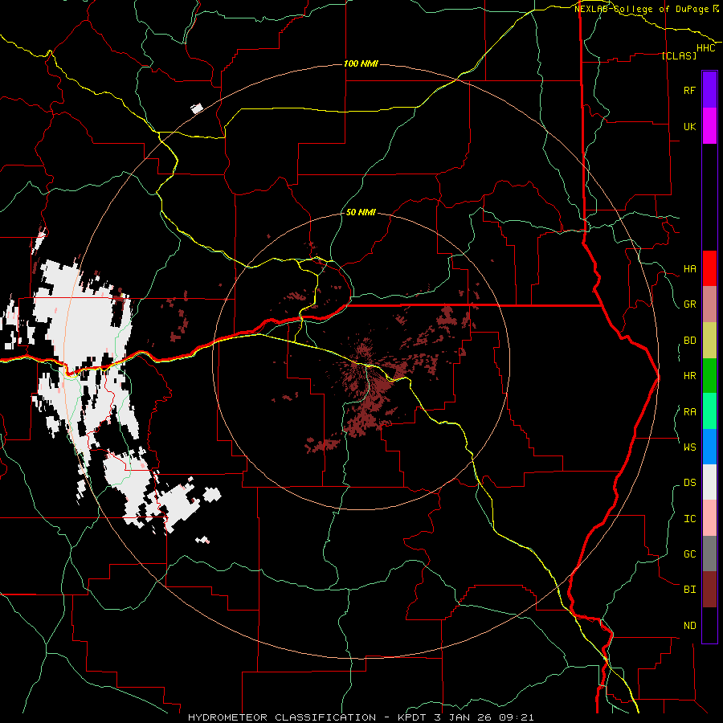The width and height of the screenshot is (723, 723).
Task: Click the ND black legend swatch
Action: pos(709,625)
